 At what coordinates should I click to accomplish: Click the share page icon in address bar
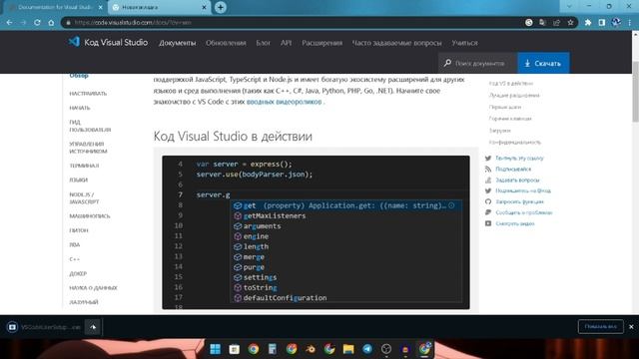click(x=556, y=22)
